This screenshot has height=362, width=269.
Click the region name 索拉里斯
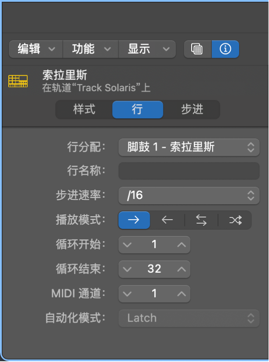[65, 75]
